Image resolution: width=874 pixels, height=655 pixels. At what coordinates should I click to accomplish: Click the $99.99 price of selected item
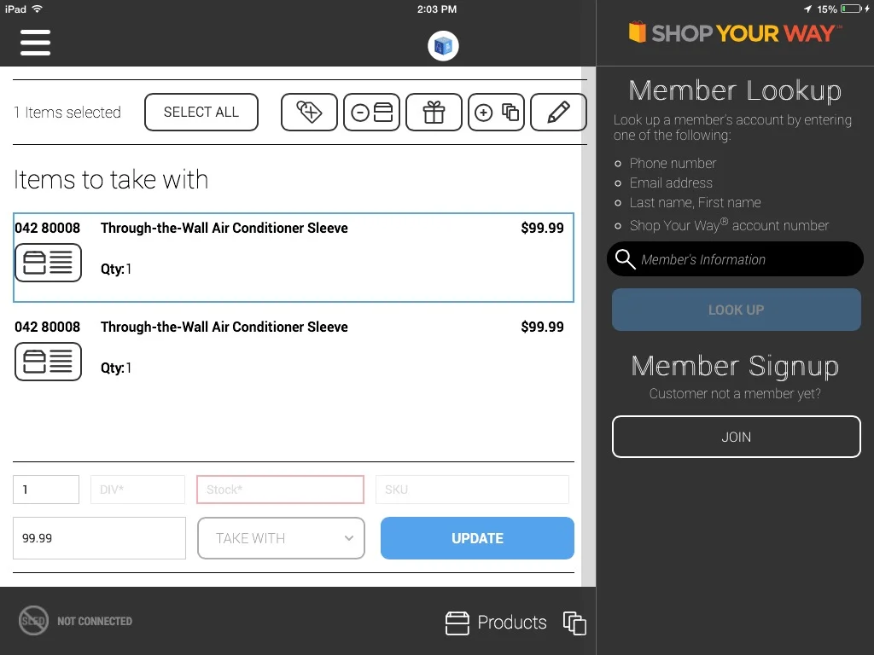click(542, 228)
